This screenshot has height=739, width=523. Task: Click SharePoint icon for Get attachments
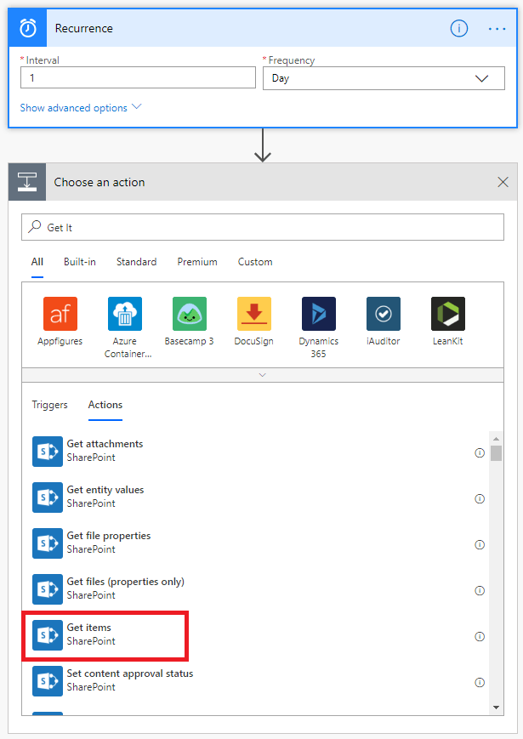coord(48,452)
